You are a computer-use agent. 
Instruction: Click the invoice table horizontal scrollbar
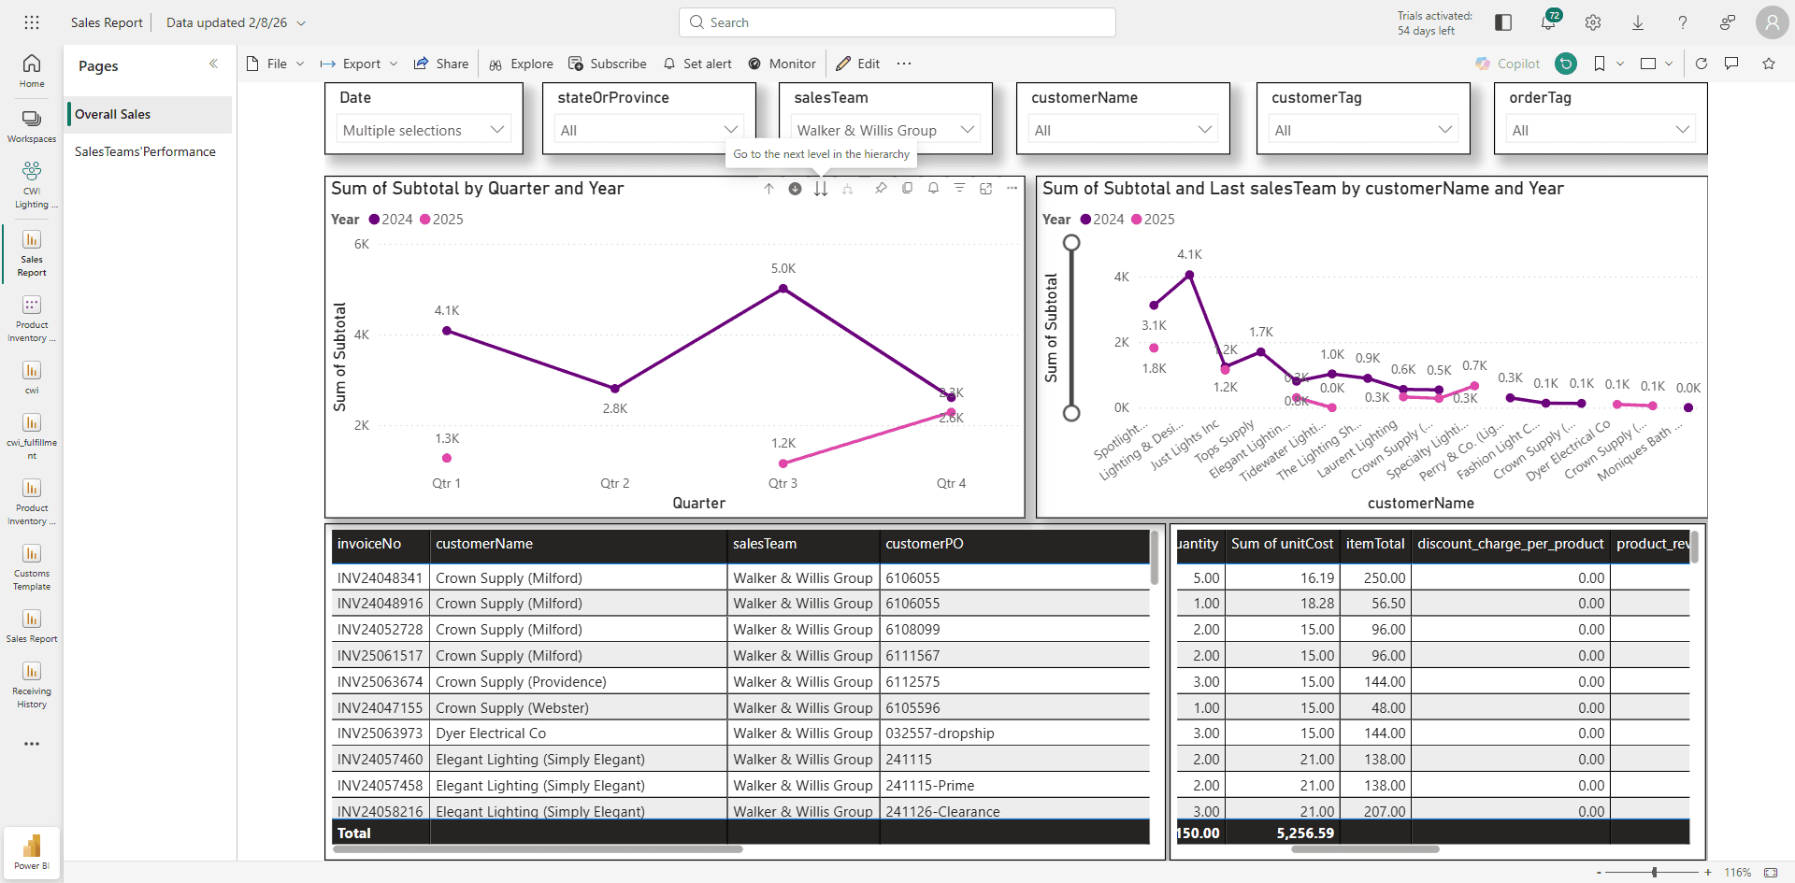(x=538, y=849)
